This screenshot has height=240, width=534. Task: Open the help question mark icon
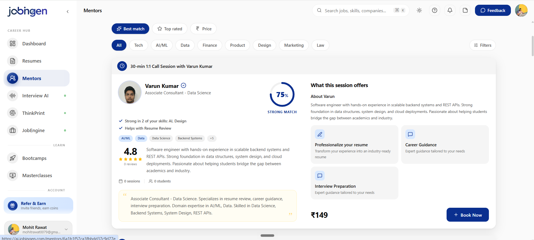(x=435, y=10)
